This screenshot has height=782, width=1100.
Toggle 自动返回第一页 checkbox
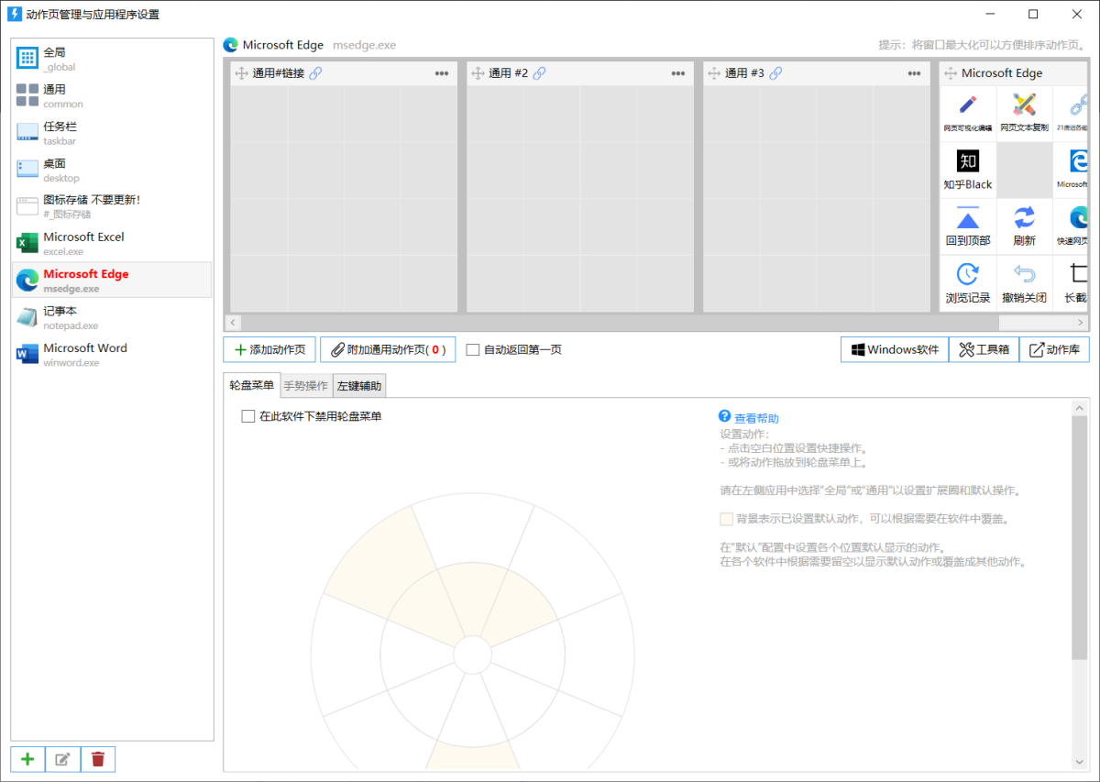click(473, 349)
